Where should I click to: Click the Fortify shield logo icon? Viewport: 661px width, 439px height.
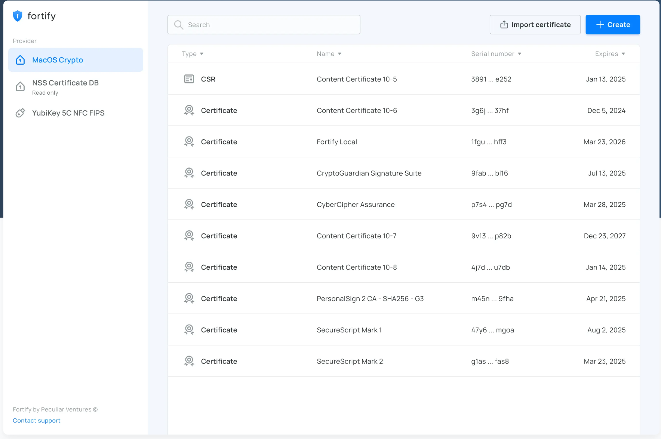pyautogui.click(x=18, y=16)
